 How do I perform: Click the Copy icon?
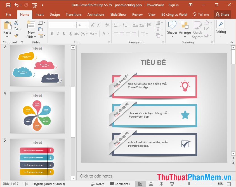click(x=16, y=29)
